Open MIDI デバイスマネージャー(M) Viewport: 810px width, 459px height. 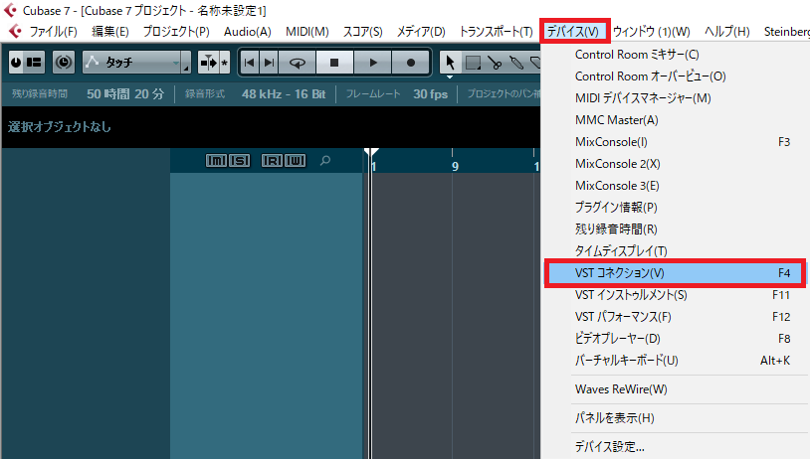click(675, 98)
